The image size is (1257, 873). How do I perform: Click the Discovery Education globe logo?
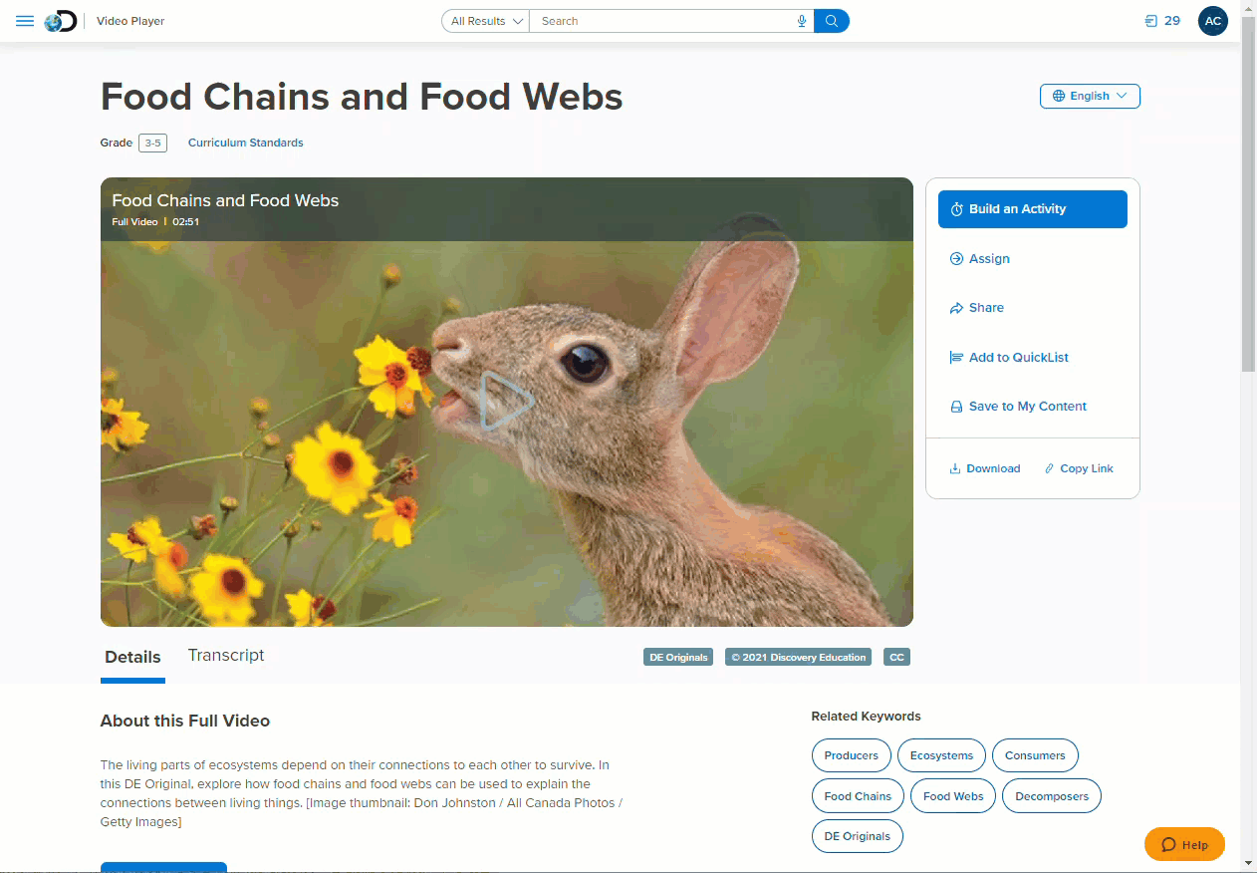tap(61, 21)
